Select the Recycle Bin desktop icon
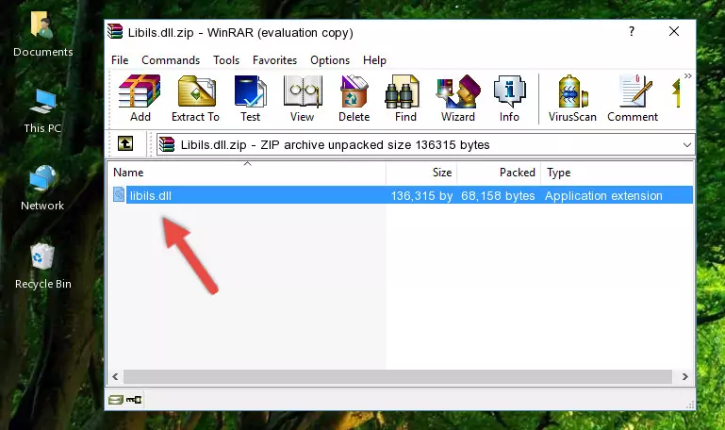The width and height of the screenshot is (725, 430). (43, 266)
